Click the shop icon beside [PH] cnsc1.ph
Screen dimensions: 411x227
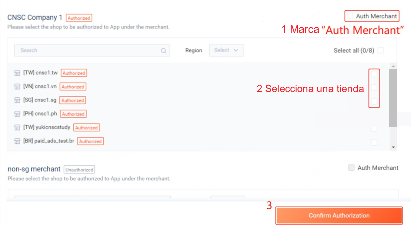coord(17,114)
